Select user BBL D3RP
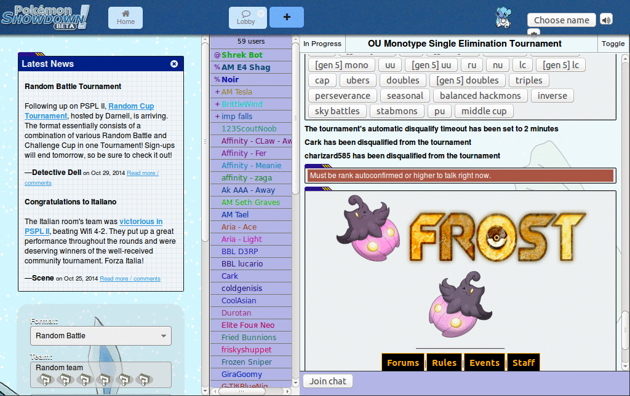 251,252
